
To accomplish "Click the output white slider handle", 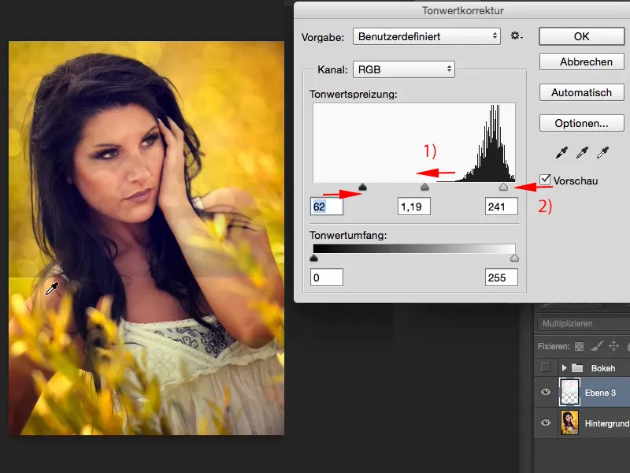I will 514,258.
